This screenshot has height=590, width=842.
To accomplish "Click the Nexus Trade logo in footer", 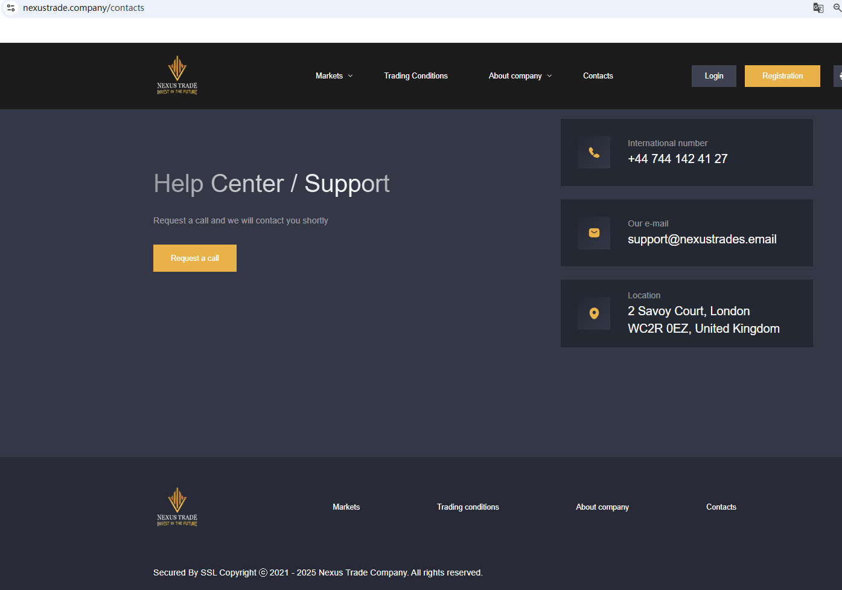I will point(177,507).
